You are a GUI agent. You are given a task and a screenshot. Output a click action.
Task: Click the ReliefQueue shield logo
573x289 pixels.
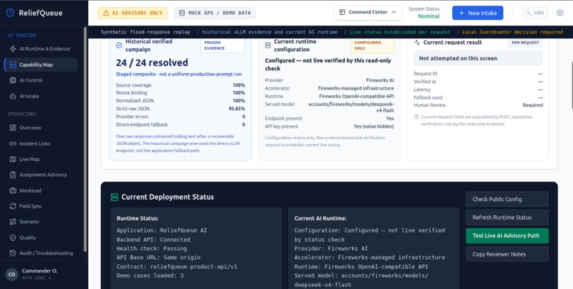click(10, 13)
